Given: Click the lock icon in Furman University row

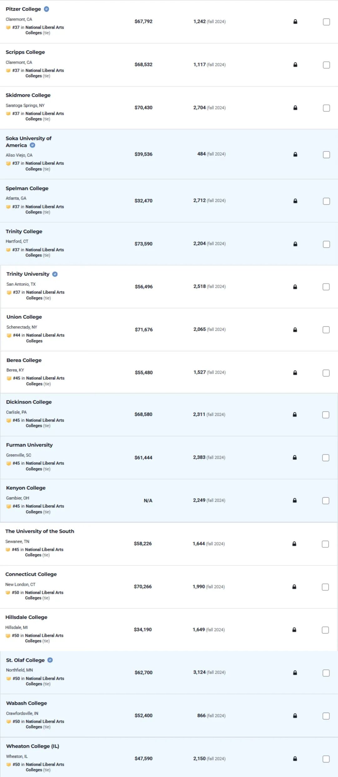Looking at the screenshot, I should [x=294, y=457].
